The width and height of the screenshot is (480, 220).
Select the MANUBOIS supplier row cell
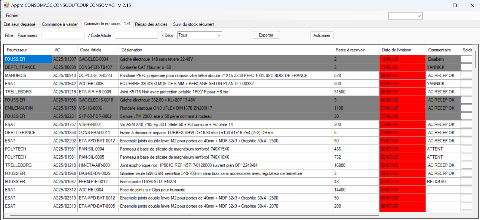28,75
